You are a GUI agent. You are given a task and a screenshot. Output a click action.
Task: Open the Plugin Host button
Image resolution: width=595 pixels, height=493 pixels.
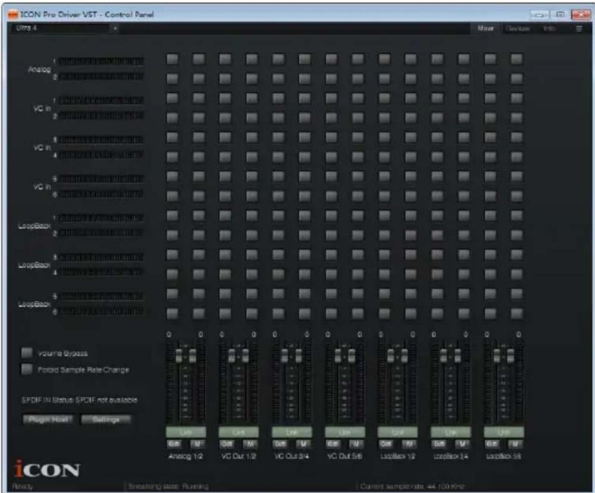48,419
